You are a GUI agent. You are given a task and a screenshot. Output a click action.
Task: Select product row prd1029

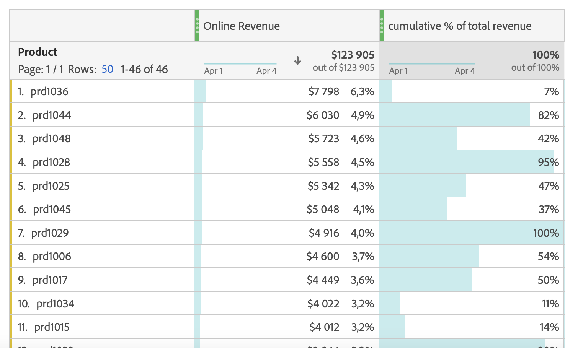102,233
